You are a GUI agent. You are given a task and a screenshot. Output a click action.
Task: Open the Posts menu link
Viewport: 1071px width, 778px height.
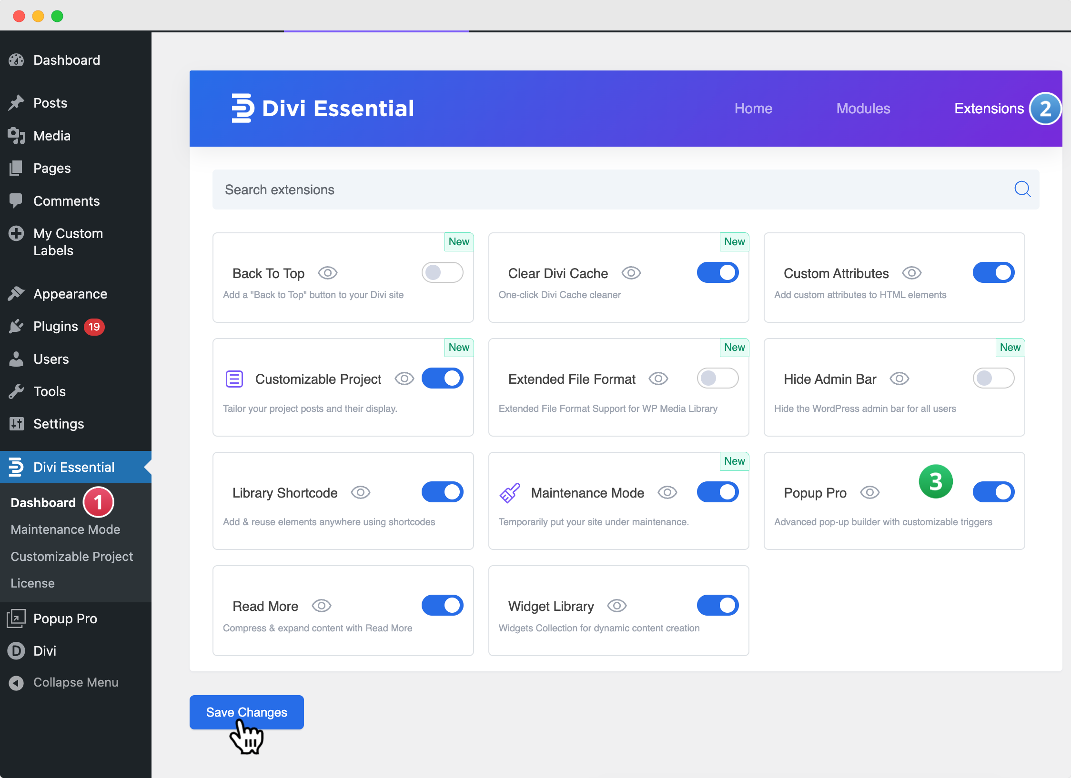[x=51, y=103]
